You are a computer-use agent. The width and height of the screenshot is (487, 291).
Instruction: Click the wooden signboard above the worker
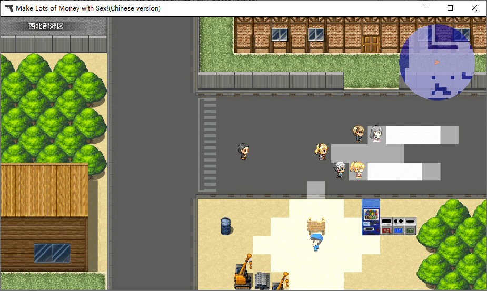coord(316,225)
